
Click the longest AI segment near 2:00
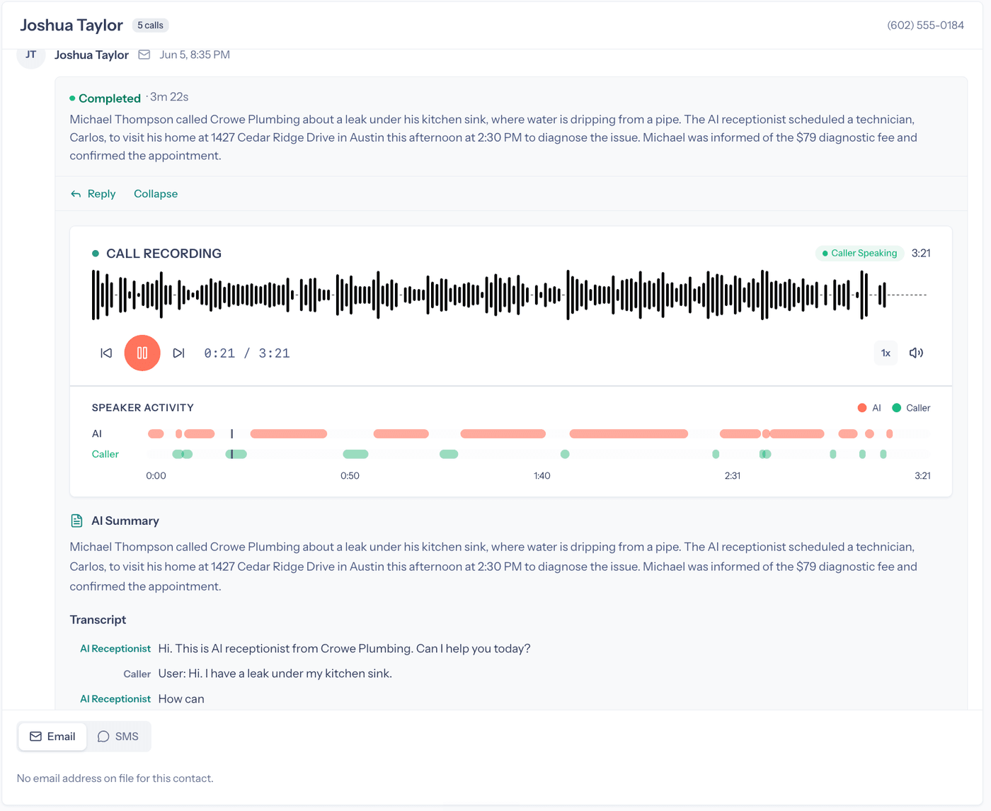[629, 433]
